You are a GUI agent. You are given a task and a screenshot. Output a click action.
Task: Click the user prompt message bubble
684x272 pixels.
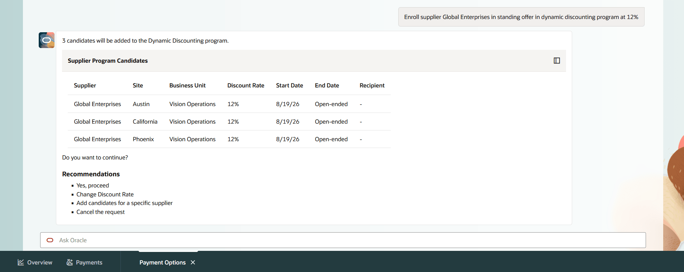521,17
